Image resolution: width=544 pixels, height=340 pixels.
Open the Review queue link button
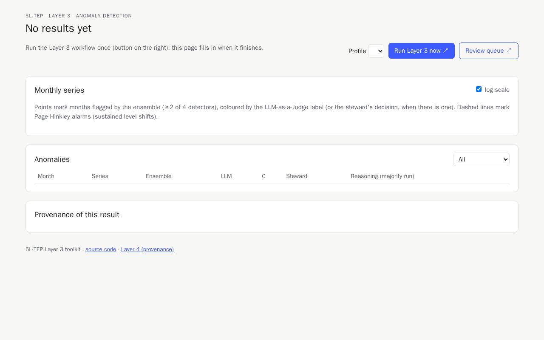pyautogui.click(x=489, y=51)
